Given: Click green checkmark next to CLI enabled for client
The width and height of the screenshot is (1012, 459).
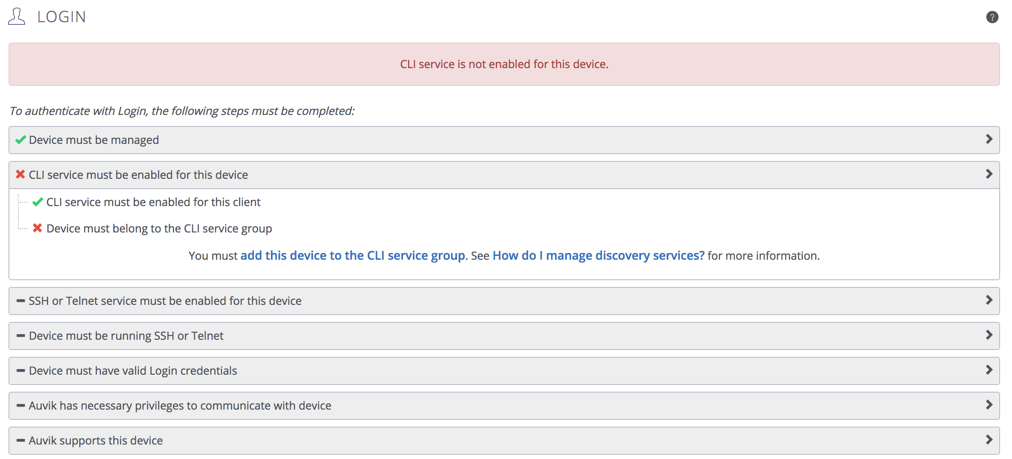Looking at the screenshot, I should coord(37,202).
